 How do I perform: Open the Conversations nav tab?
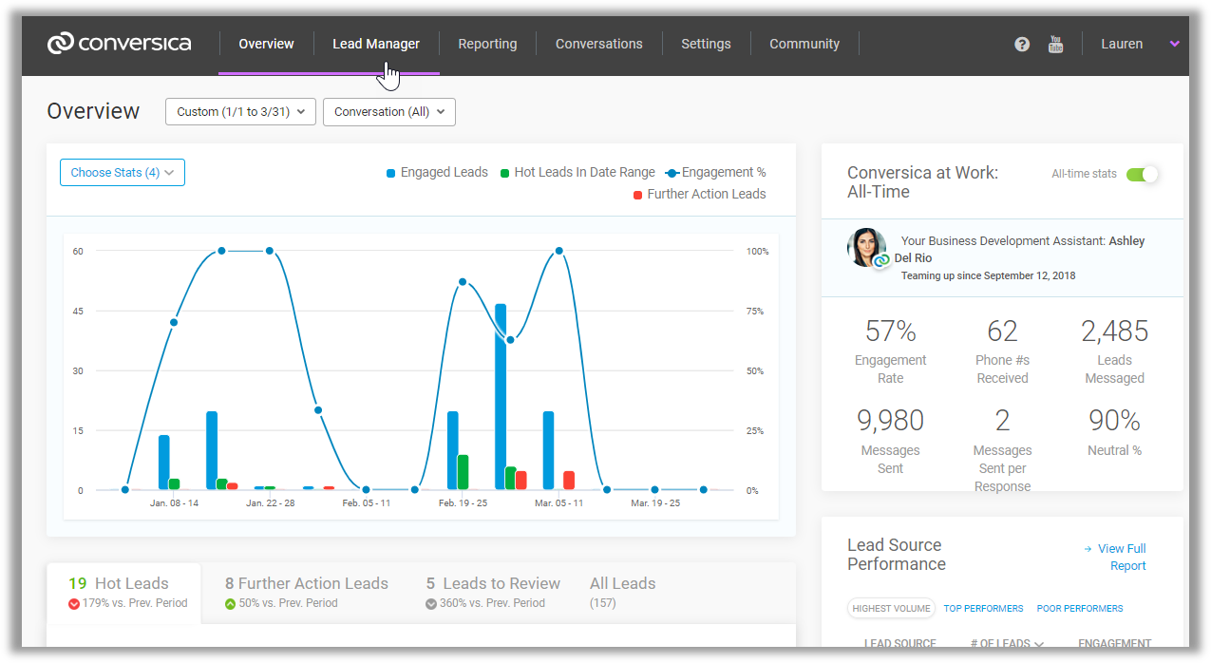pos(599,44)
